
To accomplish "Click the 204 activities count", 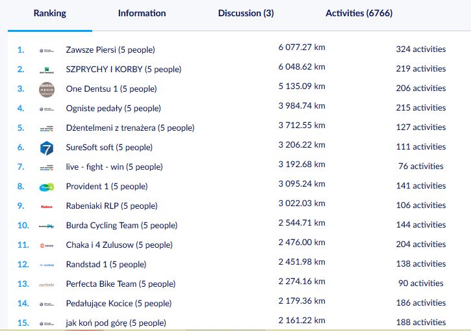I will (x=421, y=245).
